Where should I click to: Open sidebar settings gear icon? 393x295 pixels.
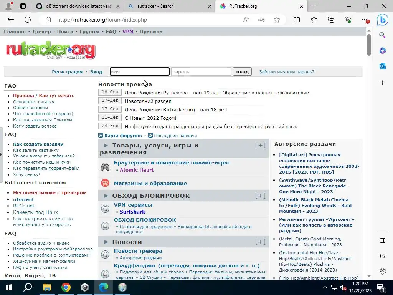click(383, 271)
